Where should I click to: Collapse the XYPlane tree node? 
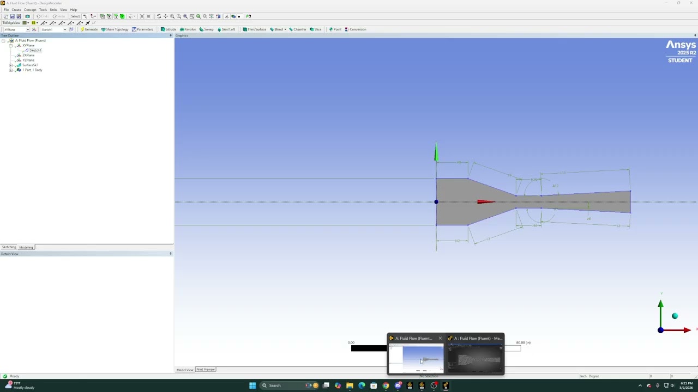pyautogui.click(x=11, y=46)
